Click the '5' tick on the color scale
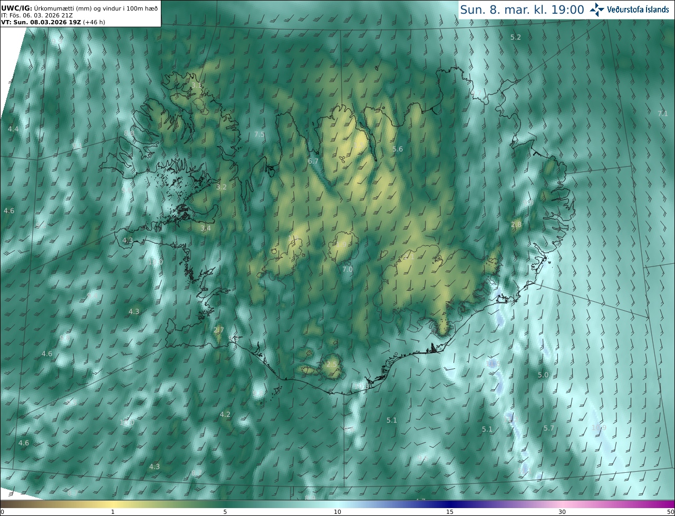675x516 pixels. click(225, 512)
